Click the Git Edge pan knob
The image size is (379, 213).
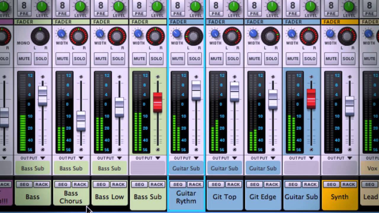click(270, 36)
